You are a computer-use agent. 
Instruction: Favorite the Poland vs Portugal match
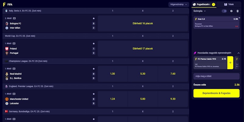tap(94, 44)
